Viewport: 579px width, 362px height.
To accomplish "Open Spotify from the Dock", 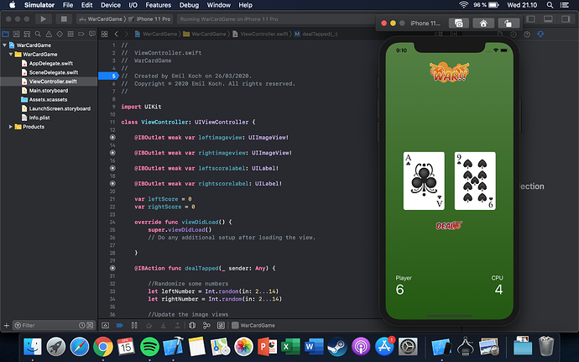I will click(x=149, y=345).
